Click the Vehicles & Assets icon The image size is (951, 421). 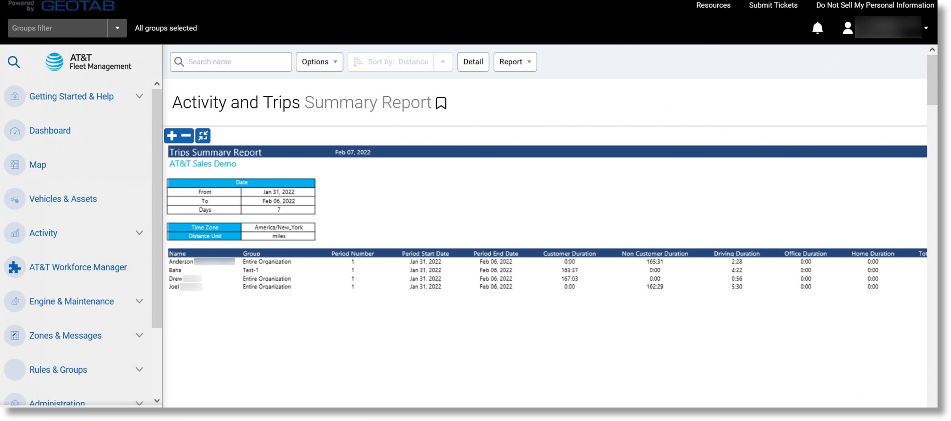(15, 199)
